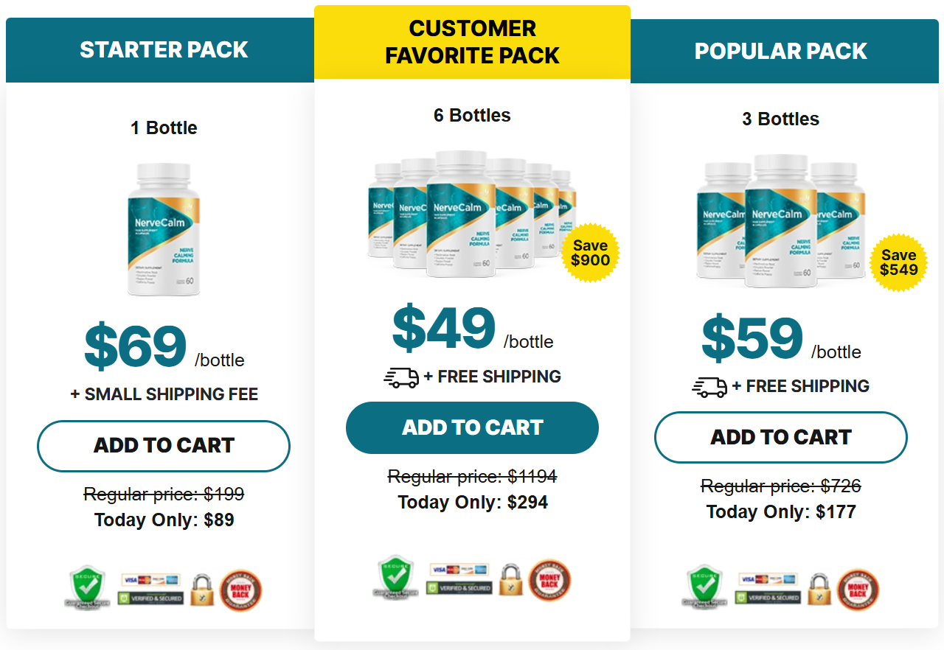Click the Visa/Mastercard payment badge under Starter Pack
The height and width of the screenshot is (650, 944).
pos(149,579)
